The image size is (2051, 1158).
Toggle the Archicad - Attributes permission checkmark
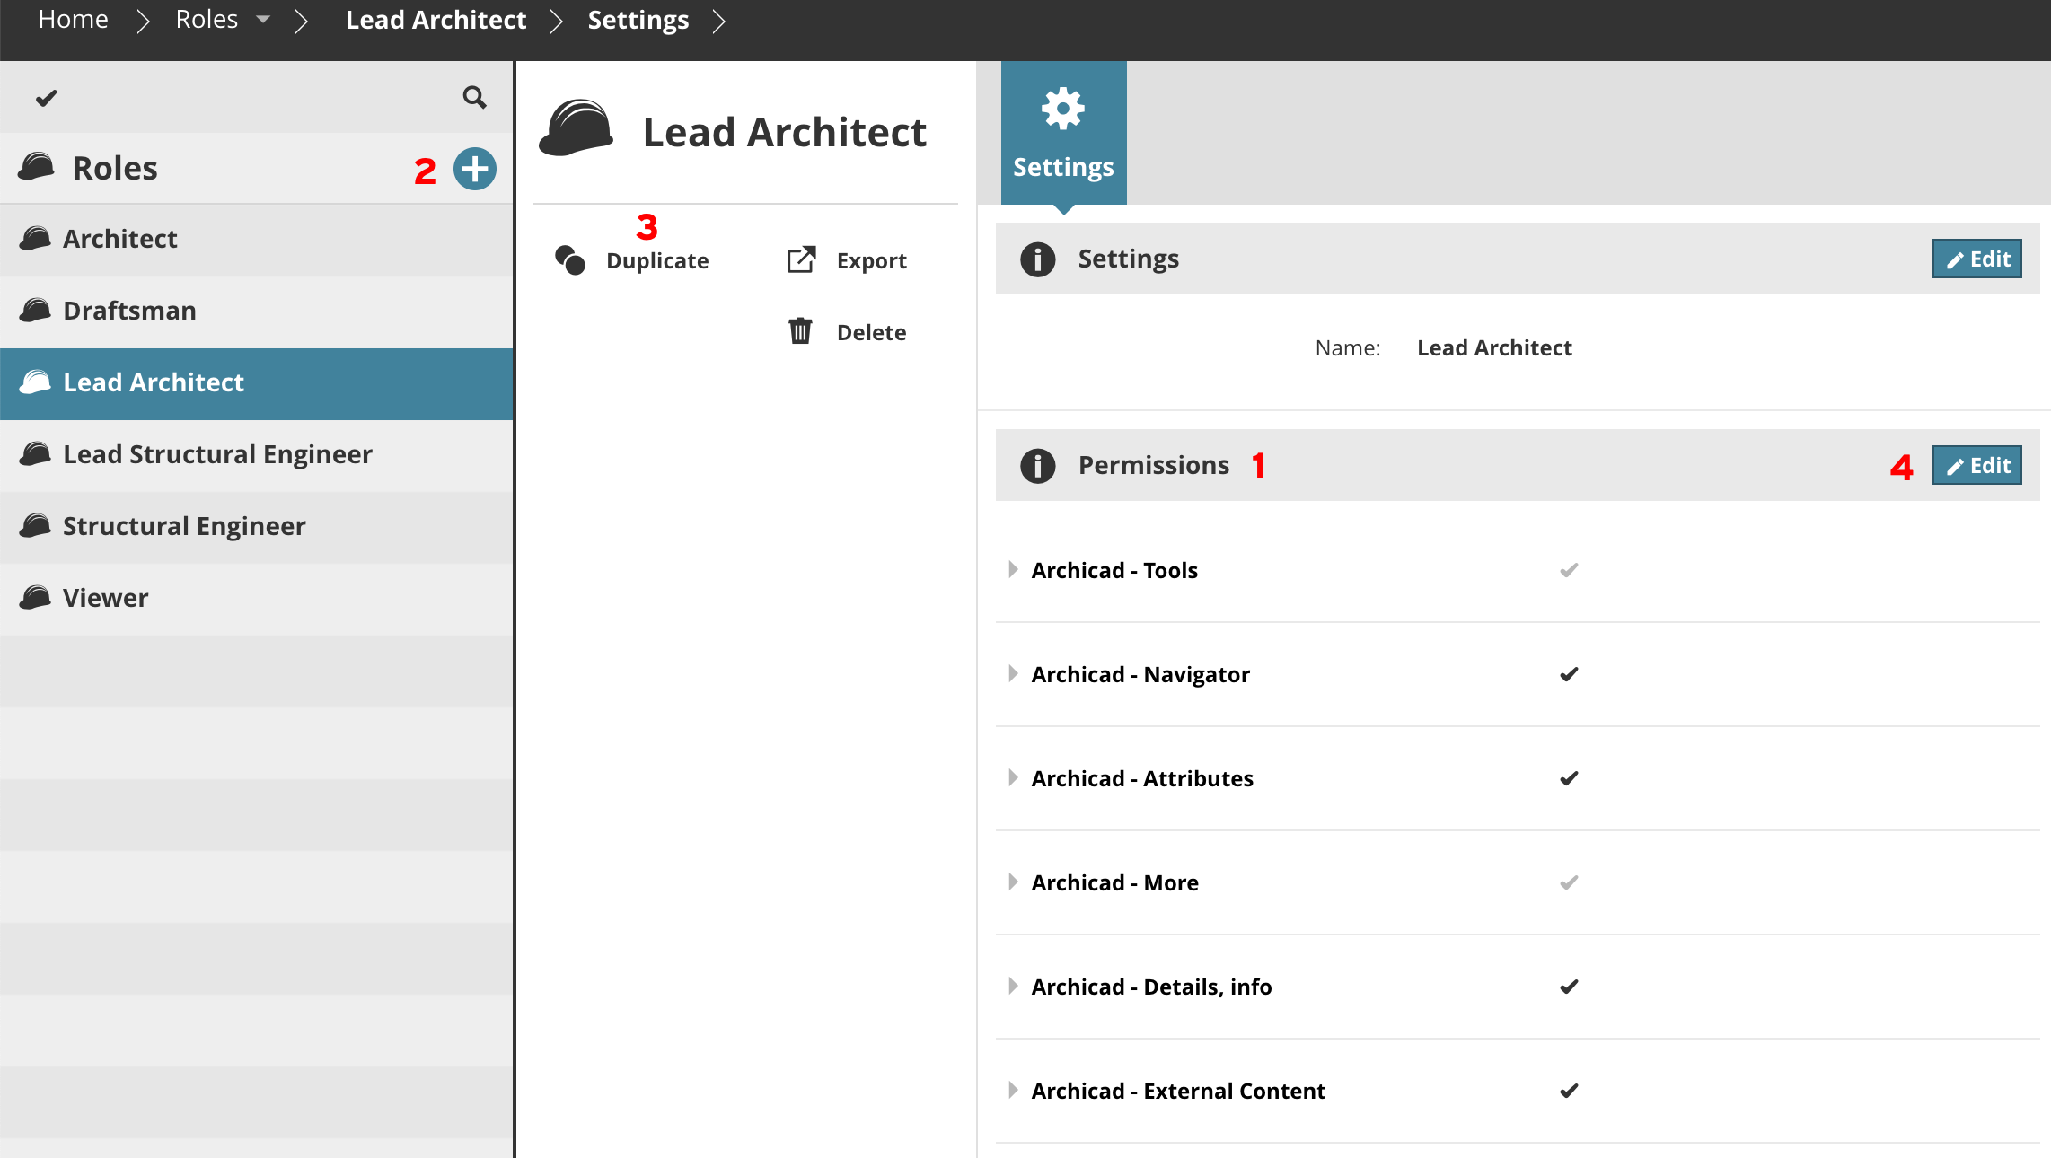pyautogui.click(x=1569, y=778)
